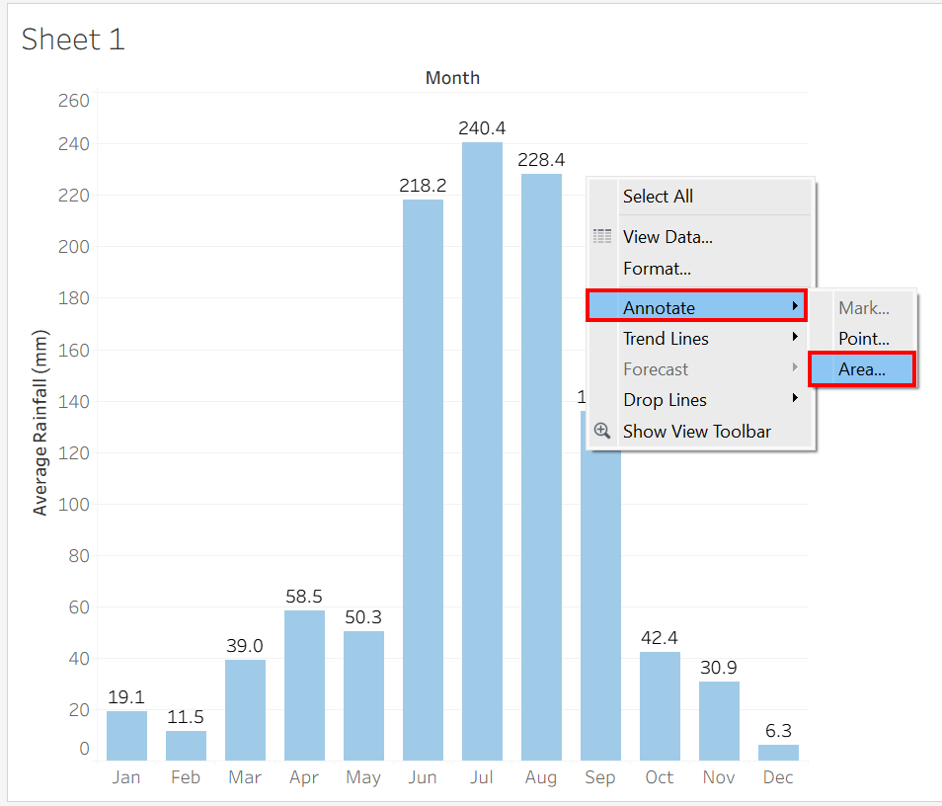Click the magnifier icon beside Show View Toolbar
Image resolution: width=942 pixels, height=806 pixels.
(x=602, y=431)
